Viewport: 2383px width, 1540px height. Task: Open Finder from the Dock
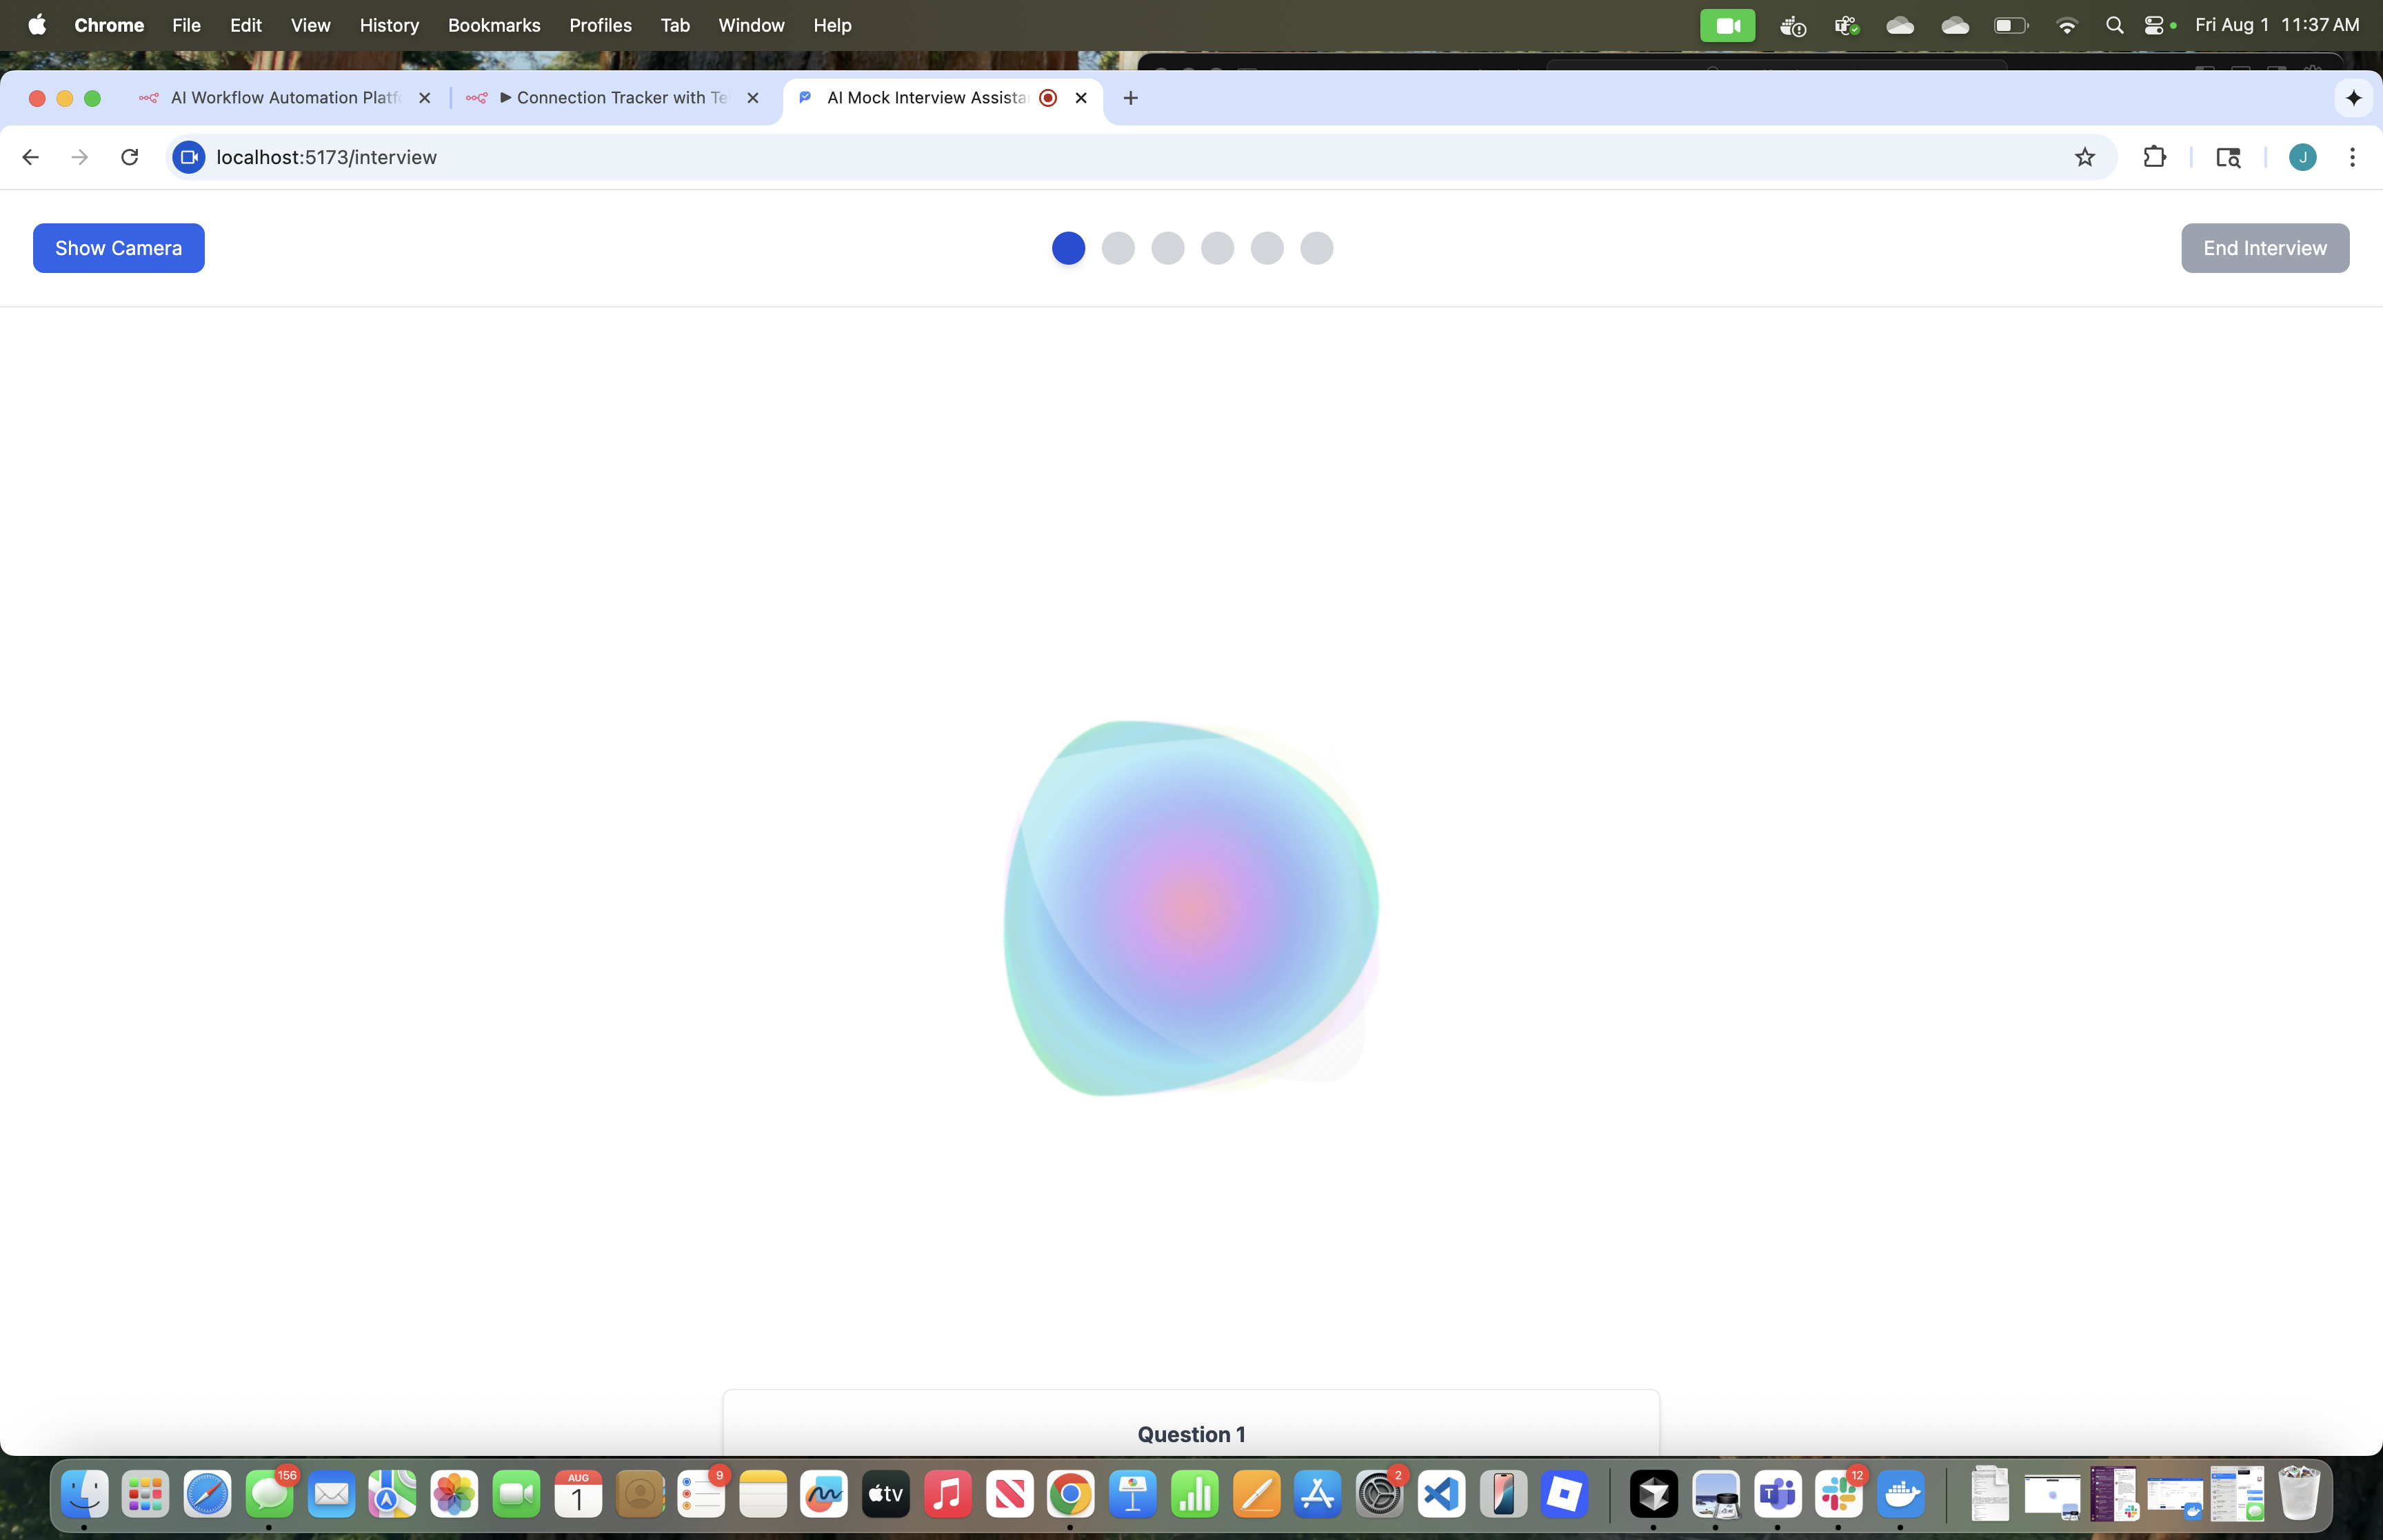click(84, 1494)
